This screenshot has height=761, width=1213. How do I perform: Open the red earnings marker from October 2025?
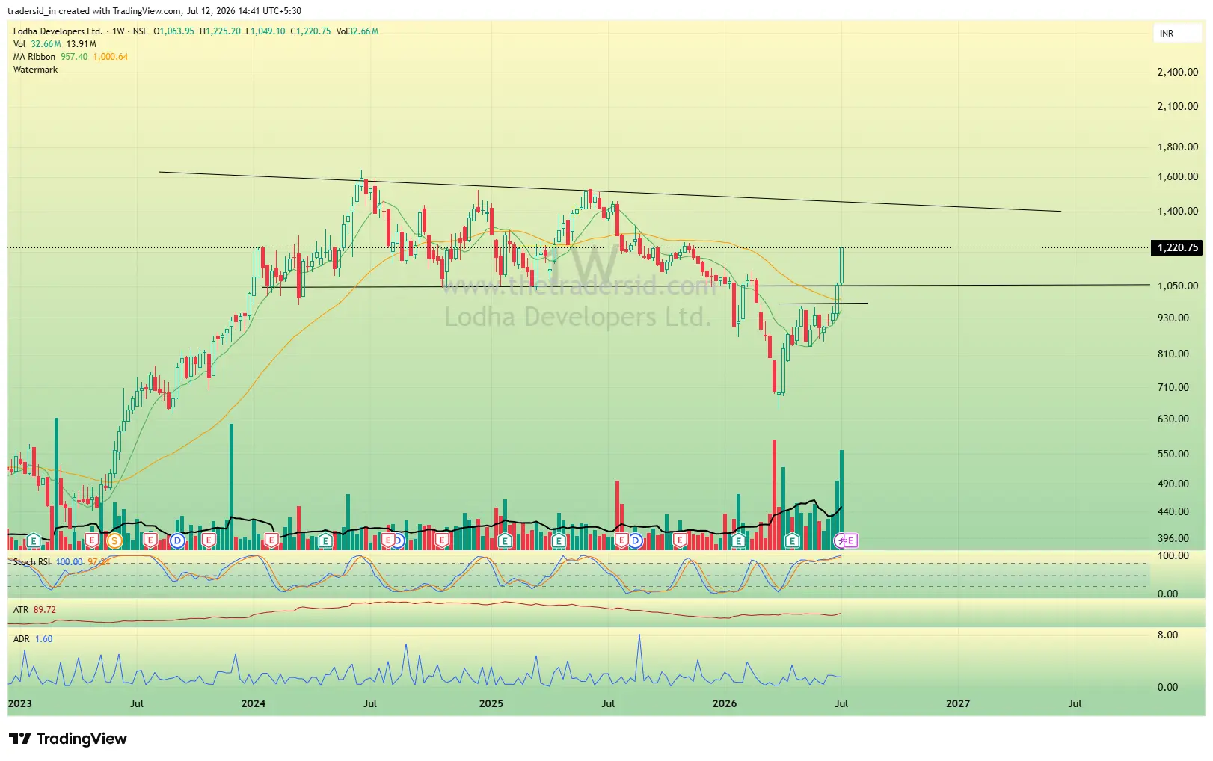[x=679, y=540]
